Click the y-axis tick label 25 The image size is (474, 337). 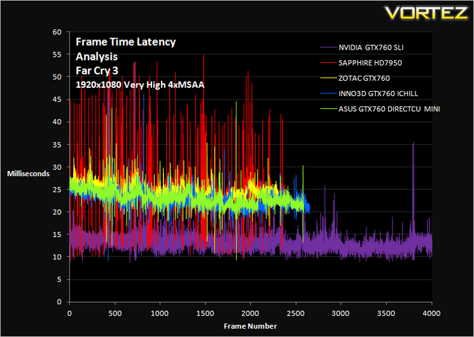coord(57,189)
